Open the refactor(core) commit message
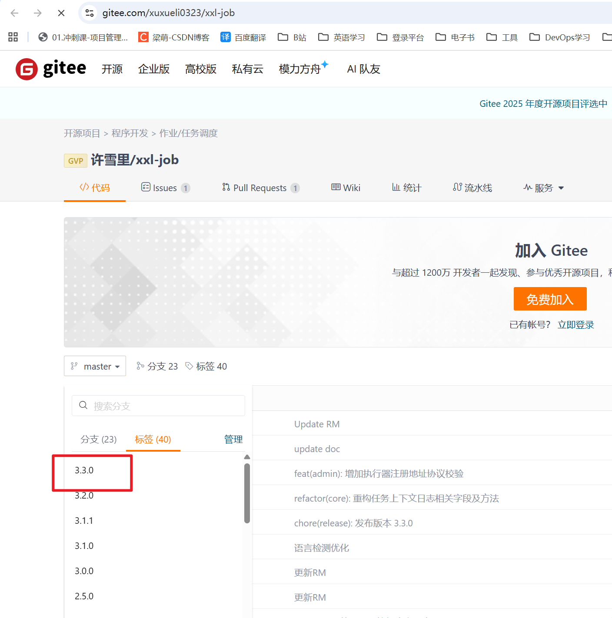The width and height of the screenshot is (612, 618). pyautogui.click(x=396, y=499)
